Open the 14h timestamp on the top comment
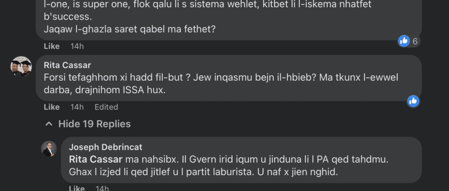The image size is (449, 191). [77, 46]
